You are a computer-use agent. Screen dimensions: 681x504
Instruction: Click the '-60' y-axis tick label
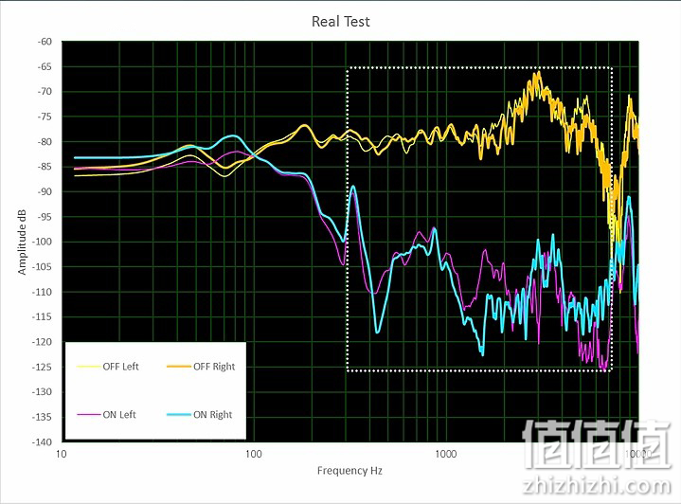pos(45,42)
